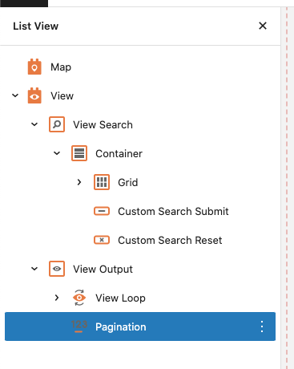Screen dimensions: 294x369
Task: Click the View Output eye icon
Action: click(57, 269)
